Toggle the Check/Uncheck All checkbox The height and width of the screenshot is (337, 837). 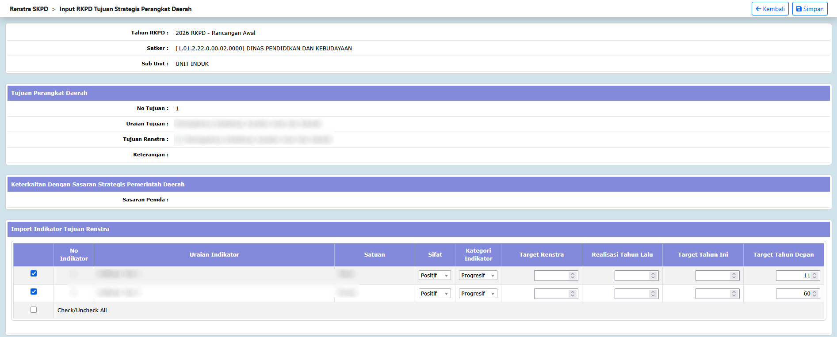[34, 310]
